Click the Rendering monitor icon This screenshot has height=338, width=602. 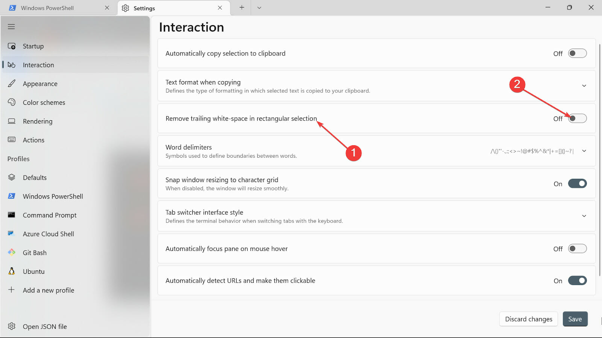click(x=12, y=121)
